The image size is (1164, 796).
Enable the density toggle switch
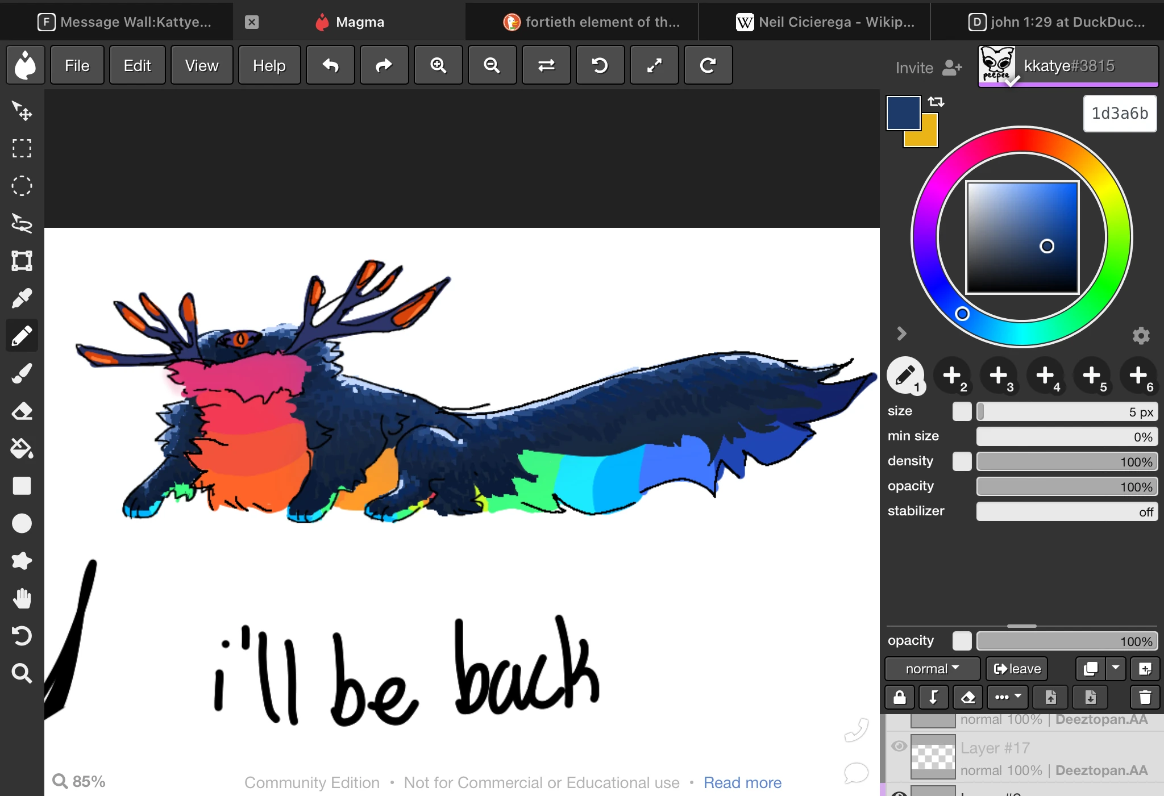coord(962,461)
